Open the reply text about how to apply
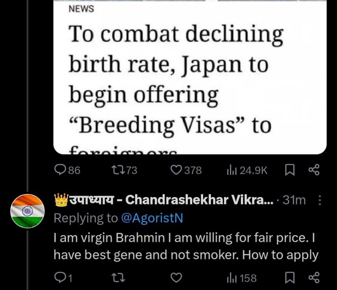 pos(186,246)
